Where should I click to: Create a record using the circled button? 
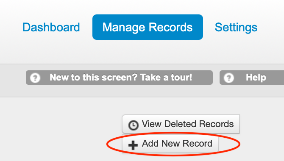point(170,144)
